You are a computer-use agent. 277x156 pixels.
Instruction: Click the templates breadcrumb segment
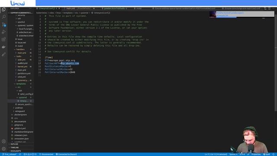(68, 13)
